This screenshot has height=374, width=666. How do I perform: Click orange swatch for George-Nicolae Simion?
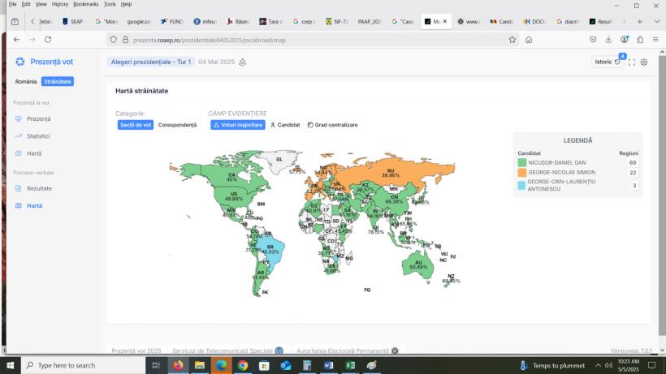coord(522,172)
